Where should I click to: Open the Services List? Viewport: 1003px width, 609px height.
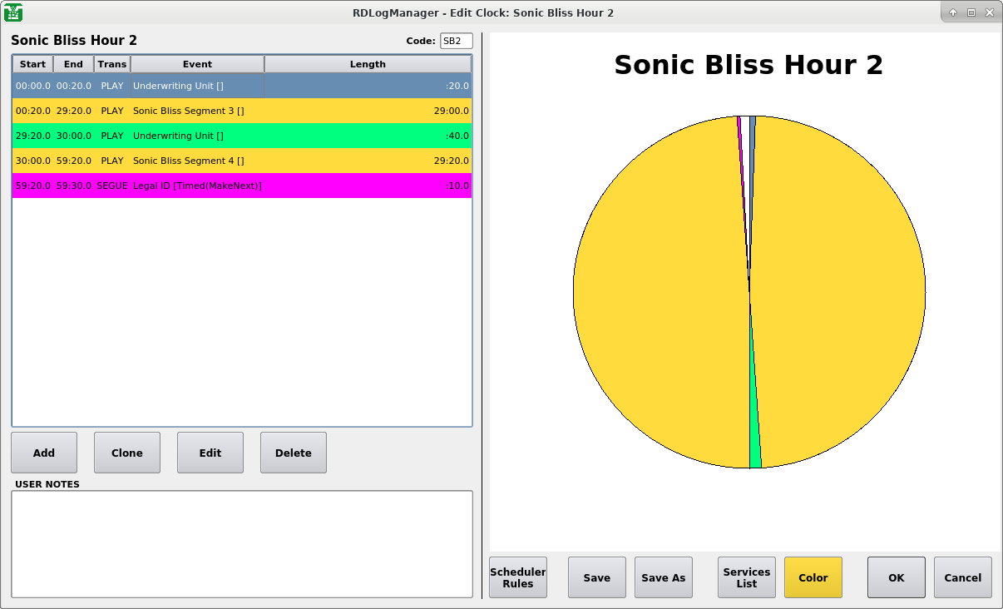coord(746,577)
